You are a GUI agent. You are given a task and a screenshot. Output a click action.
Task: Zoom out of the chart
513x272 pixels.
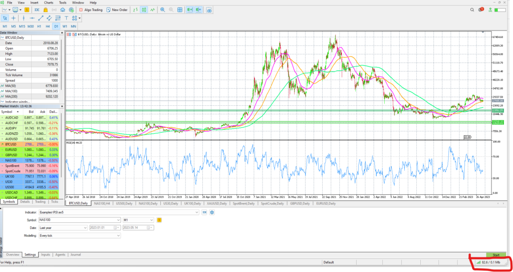[x=171, y=10]
